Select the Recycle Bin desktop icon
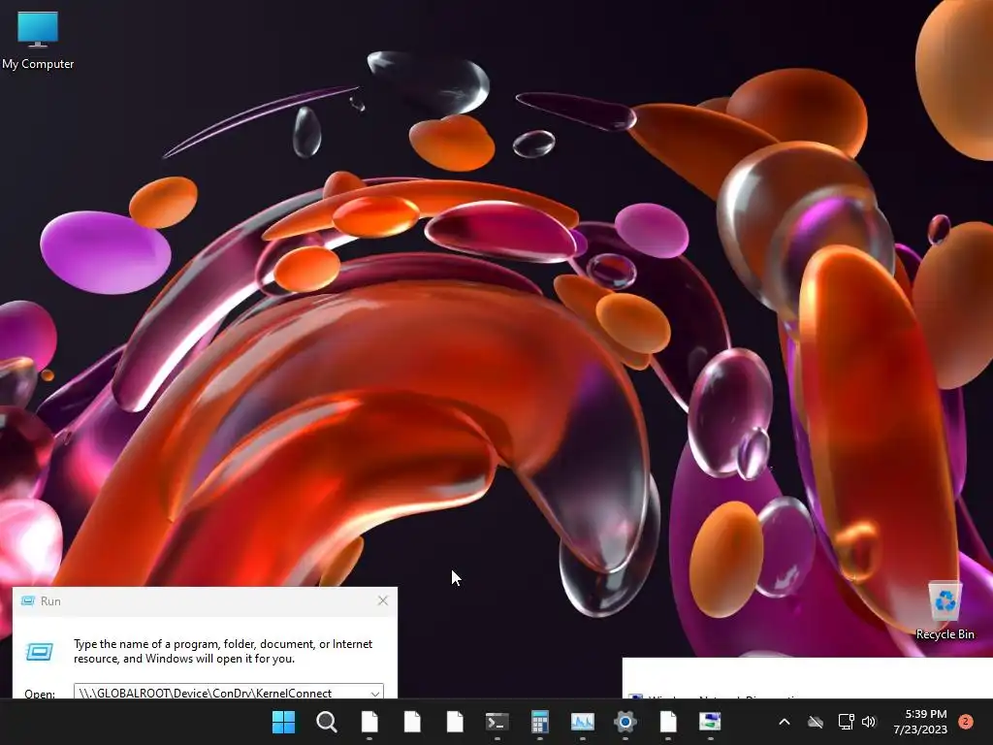 click(x=945, y=611)
